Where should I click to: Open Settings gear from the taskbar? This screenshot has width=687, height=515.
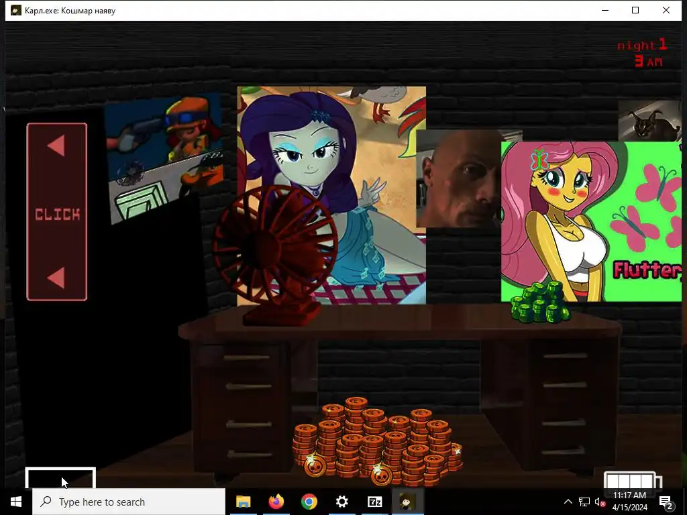point(341,502)
